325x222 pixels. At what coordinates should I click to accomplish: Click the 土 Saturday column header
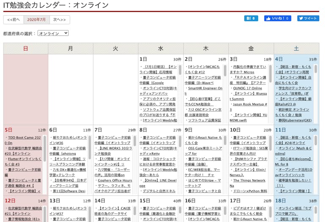coord(297,49)
